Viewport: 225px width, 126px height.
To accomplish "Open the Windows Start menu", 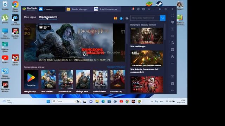I will pos(48,101).
